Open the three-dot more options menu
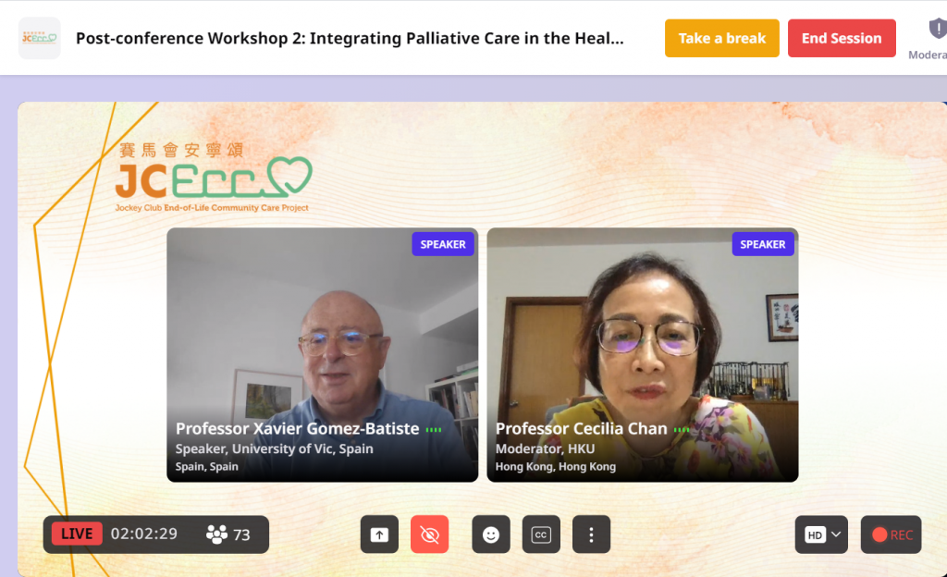Image resolution: width=947 pixels, height=577 pixels. coord(591,534)
